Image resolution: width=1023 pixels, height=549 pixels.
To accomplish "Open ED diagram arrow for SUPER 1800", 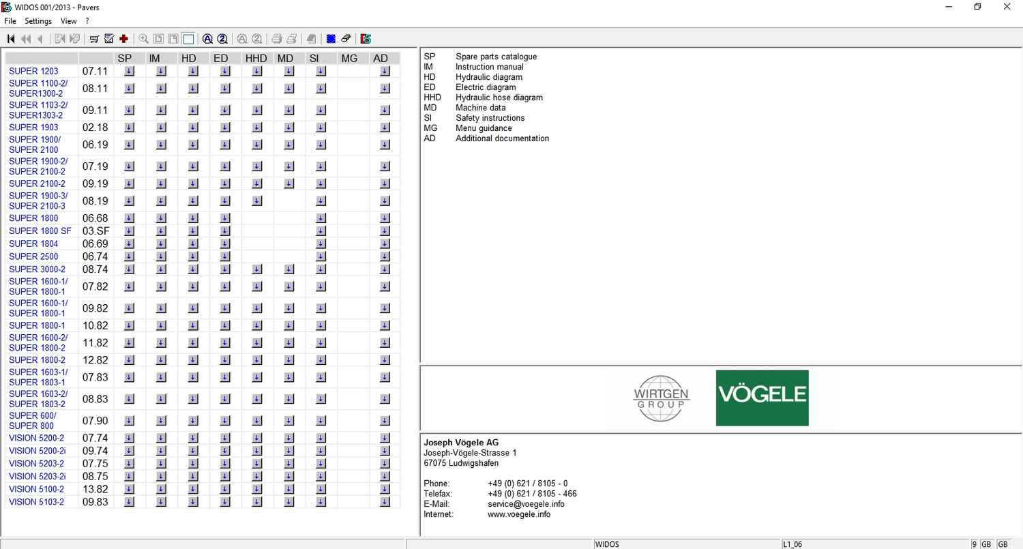I will tap(225, 218).
